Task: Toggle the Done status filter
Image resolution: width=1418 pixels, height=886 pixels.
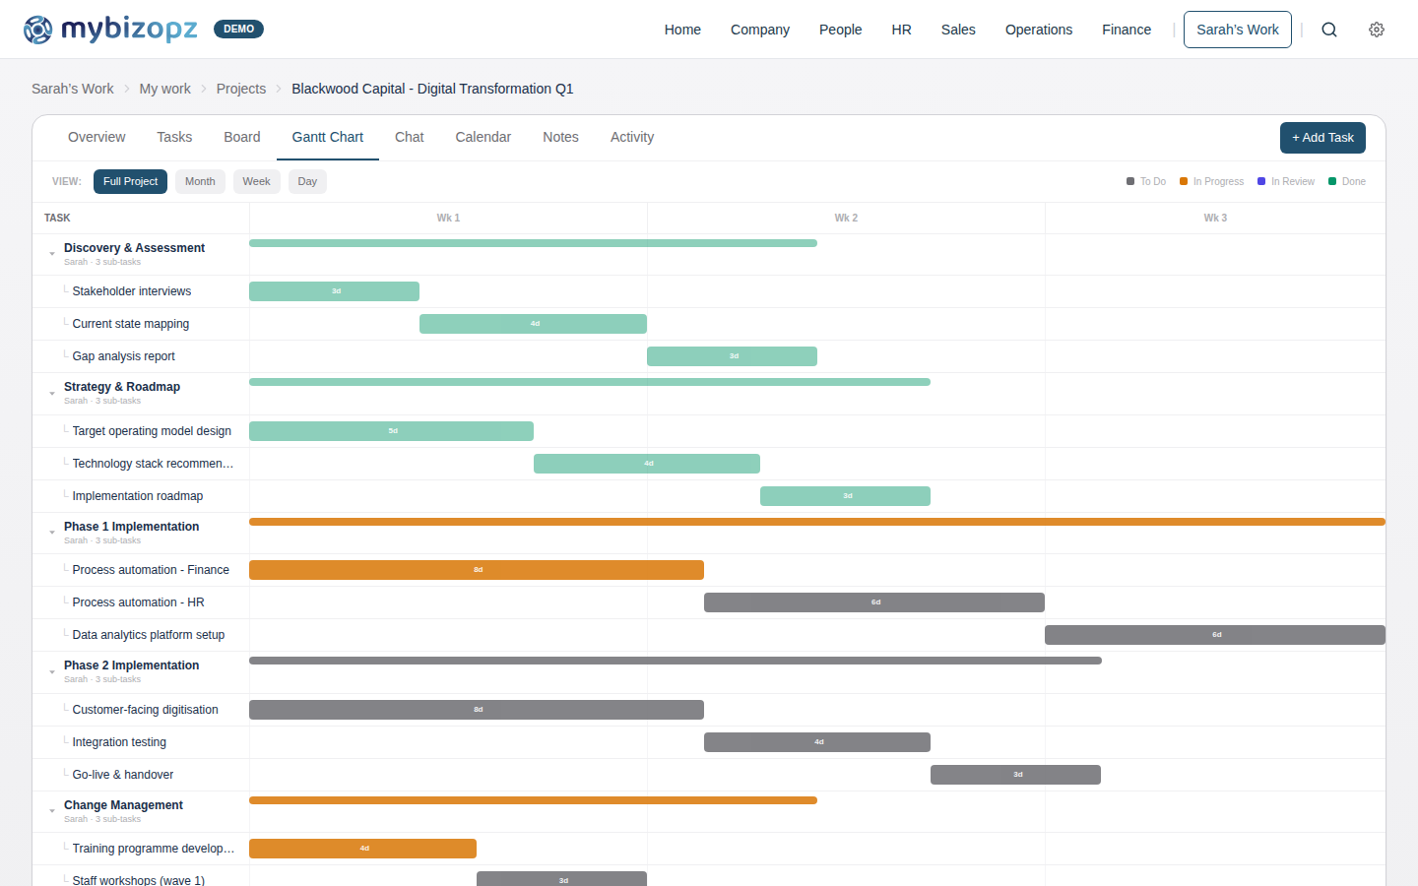Action: pyautogui.click(x=1347, y=181)
